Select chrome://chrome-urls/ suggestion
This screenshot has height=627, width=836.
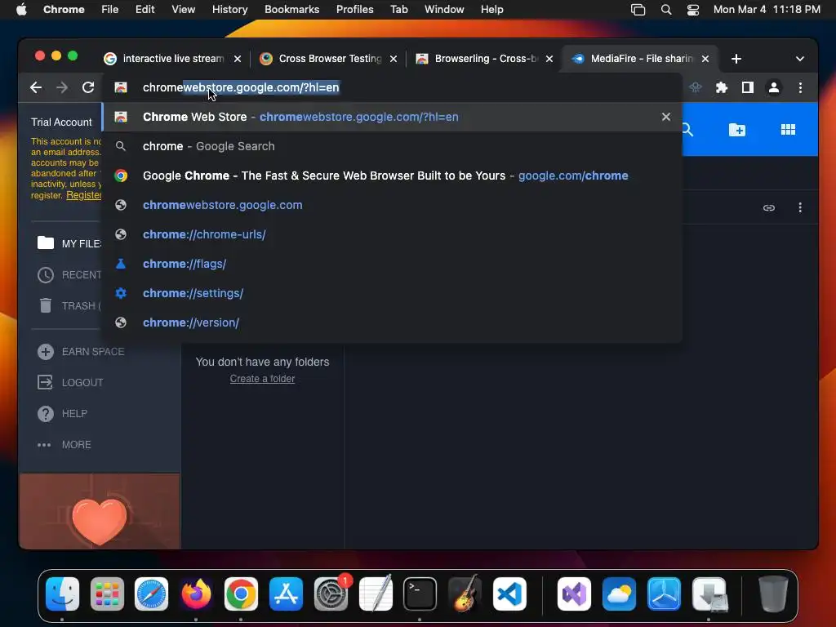click(x=392, y=234)
